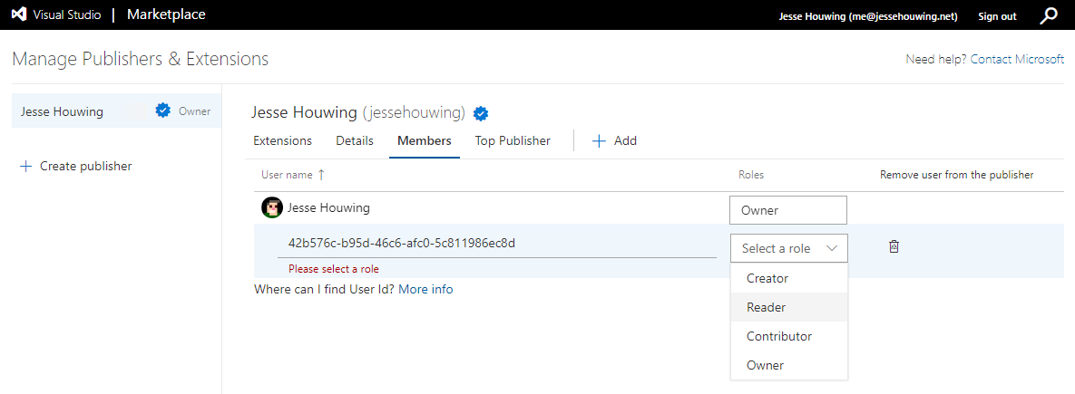Open the Select a role dropdown
This screenshot has height=394, width=1075.
789,248
